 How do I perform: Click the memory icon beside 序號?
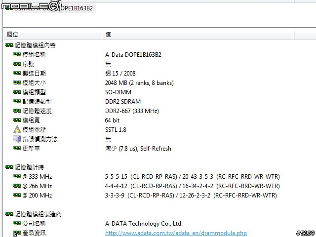click(17, 64)
